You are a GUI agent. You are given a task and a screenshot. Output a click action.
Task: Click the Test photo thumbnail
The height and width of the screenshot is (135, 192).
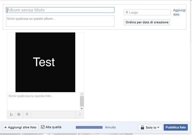coord(45,62)
